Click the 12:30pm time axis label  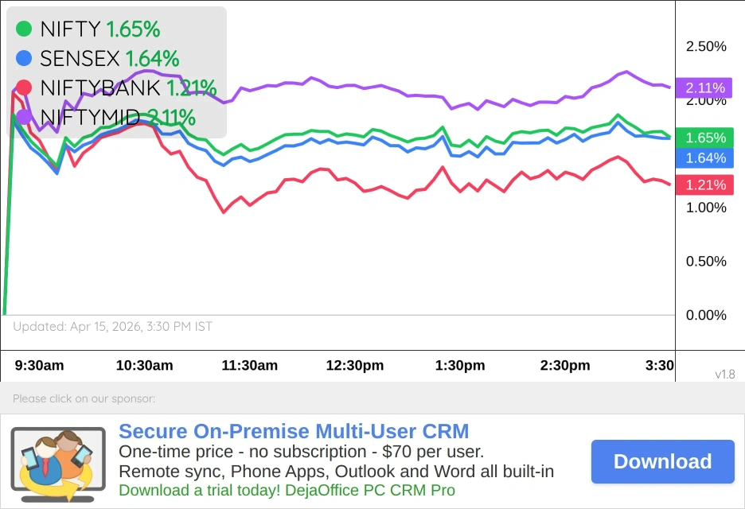tap(355, 366)
